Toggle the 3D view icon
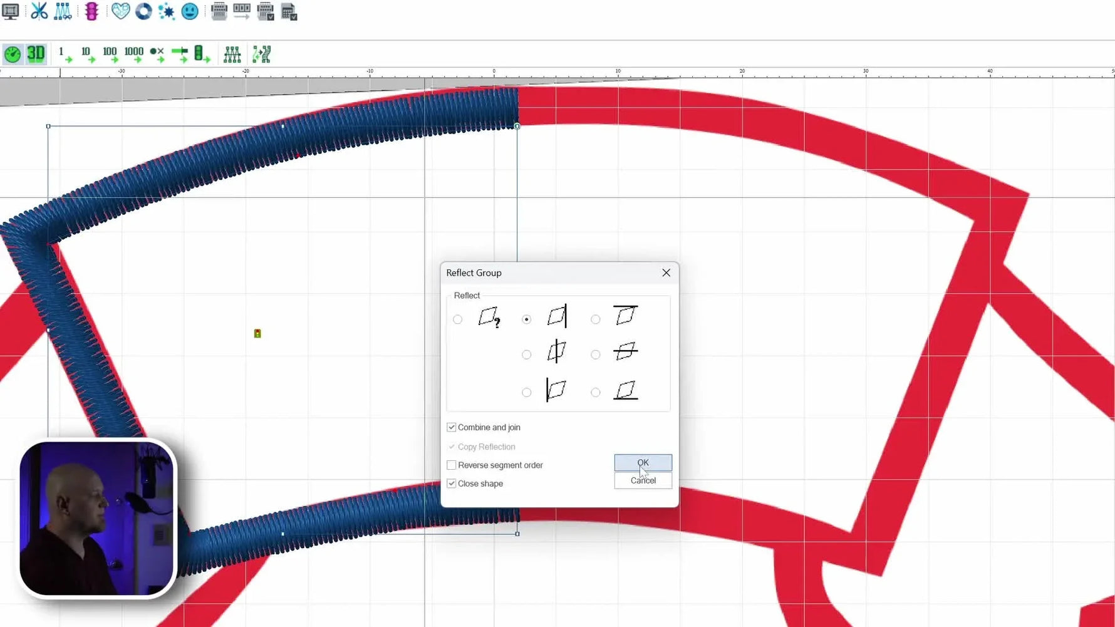The image size is (1115, 627). tap(36, 54)
